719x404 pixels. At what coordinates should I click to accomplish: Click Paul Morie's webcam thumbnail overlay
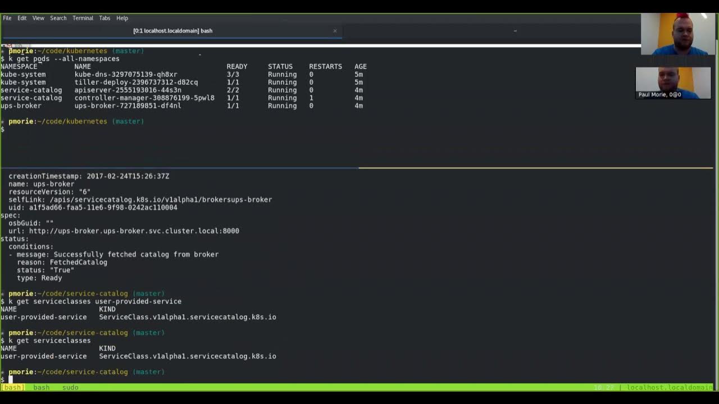[673, 83]
